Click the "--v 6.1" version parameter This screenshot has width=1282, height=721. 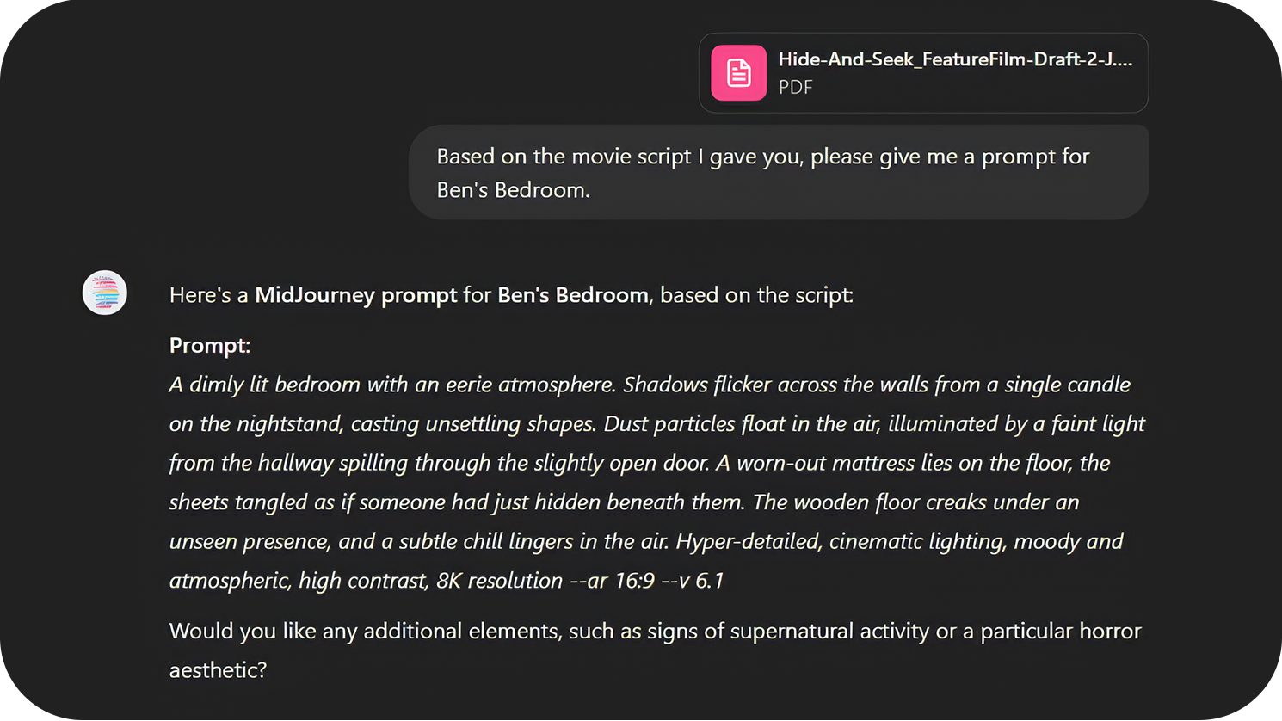click(x=692, y=581)
